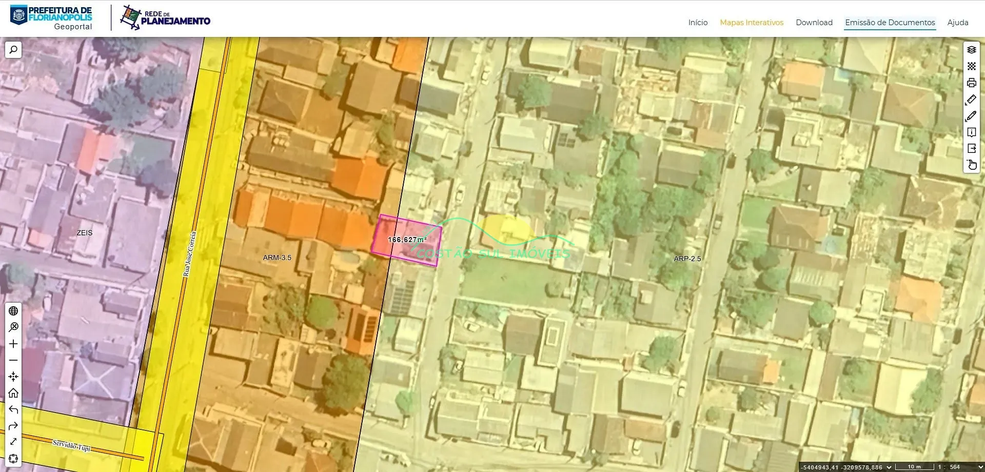Go back to previous map view
The height and width of the screenshot is (472, 985).
pyautogui.click(x=13, y=409)
